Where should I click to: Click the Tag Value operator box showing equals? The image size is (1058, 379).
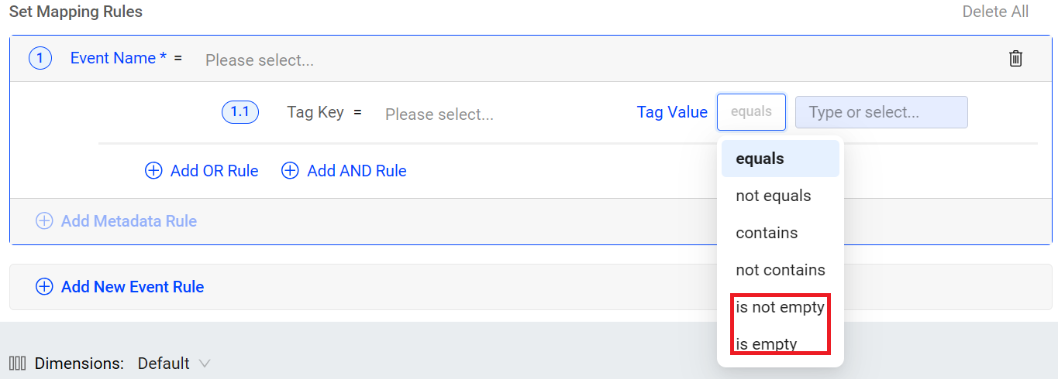point(751,111)
